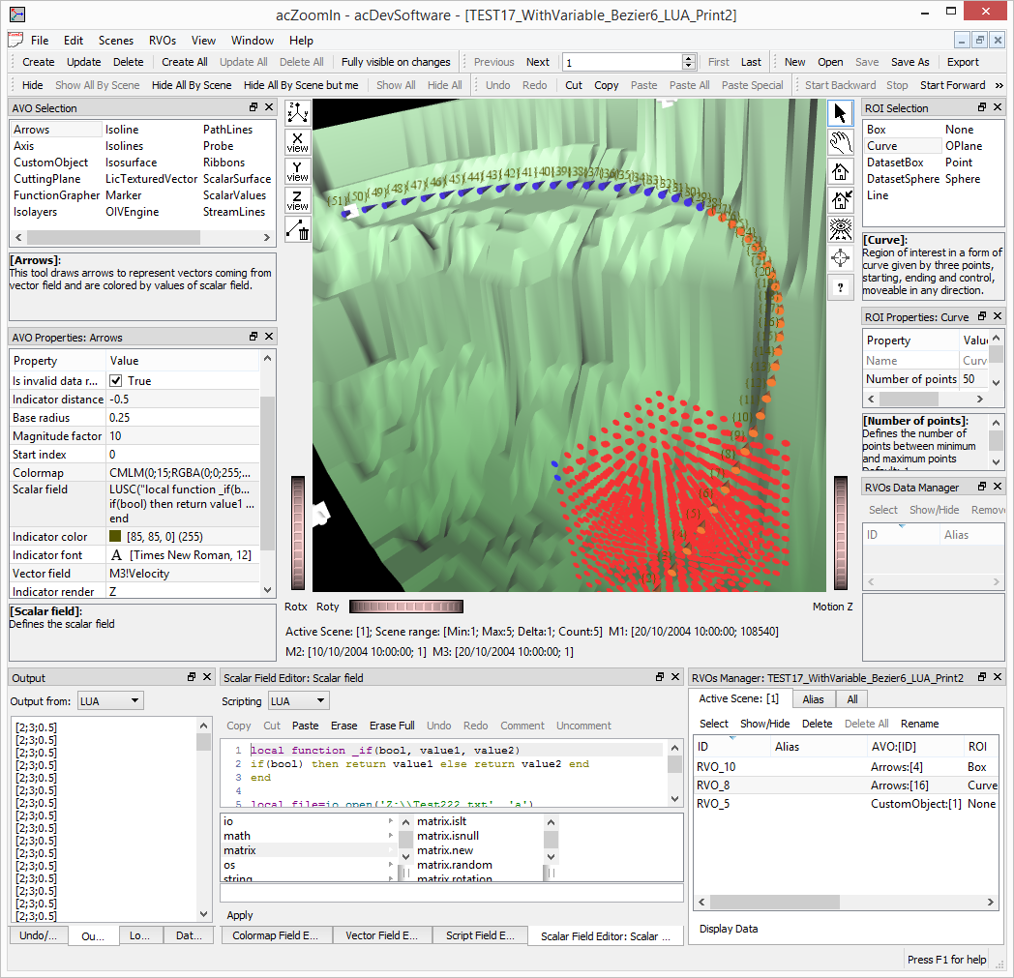Open the RVOs menu
The image size is (1014, 978).
point(163,41)
